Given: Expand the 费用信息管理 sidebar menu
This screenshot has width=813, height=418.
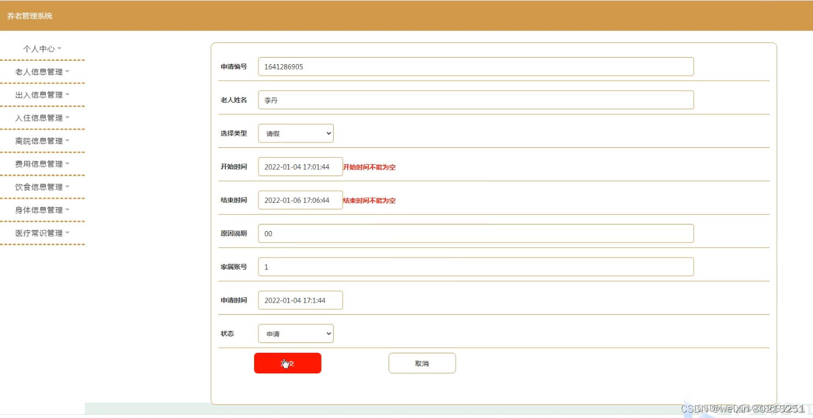Looking at the screenshot, I should [x=42, y=164].
